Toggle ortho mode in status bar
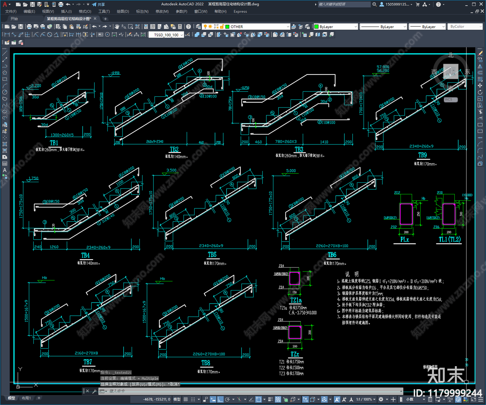The image size is (486, 405). point(220,399)
